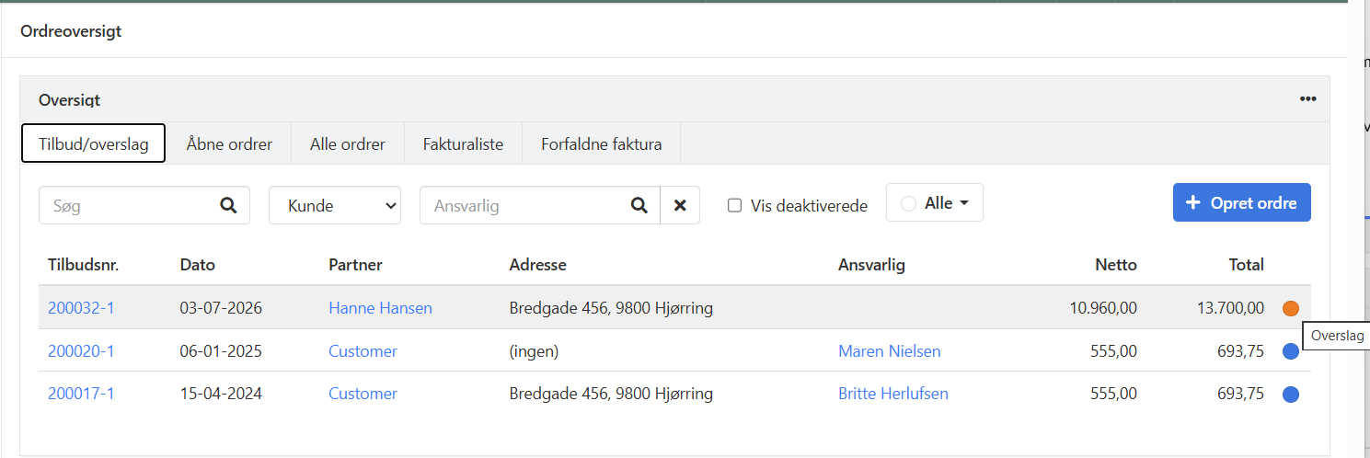This screenshot has height=458, width=1370.
Task: Click the netto value 10.960,00
Action: 1103,308
